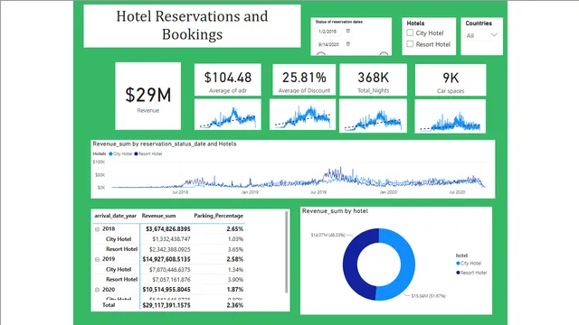Screen dimensions: 579x325
Task: Open the Countries dropdown chevron
Action: click(494, 35)
